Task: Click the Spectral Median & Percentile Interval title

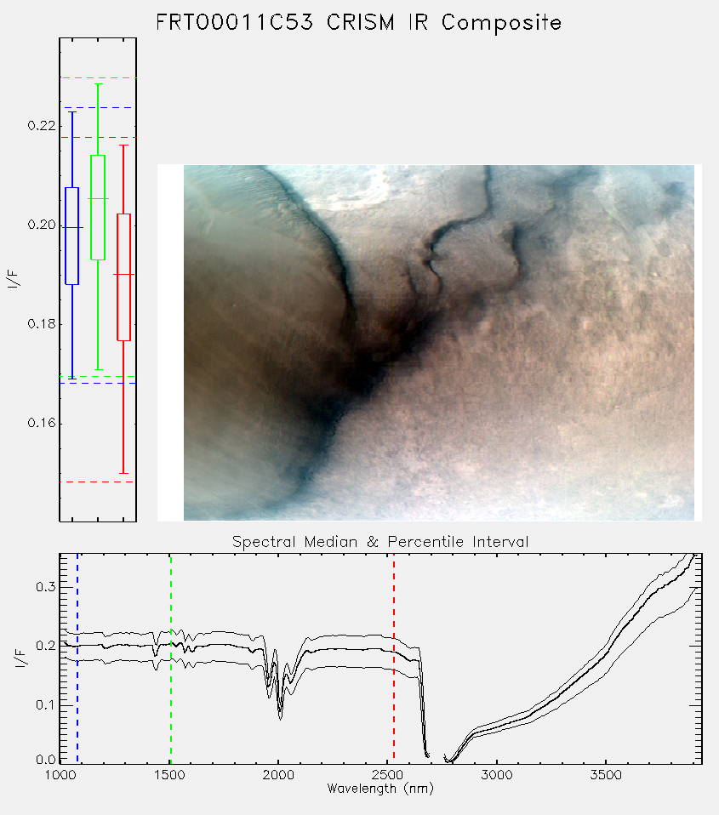Action: click(x=380, y=542)
